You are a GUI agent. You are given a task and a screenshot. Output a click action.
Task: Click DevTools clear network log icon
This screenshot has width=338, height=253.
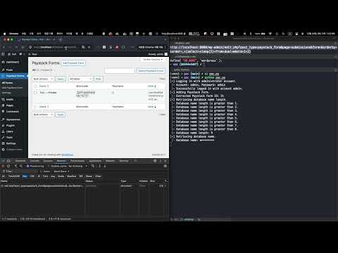pos(8,166)
